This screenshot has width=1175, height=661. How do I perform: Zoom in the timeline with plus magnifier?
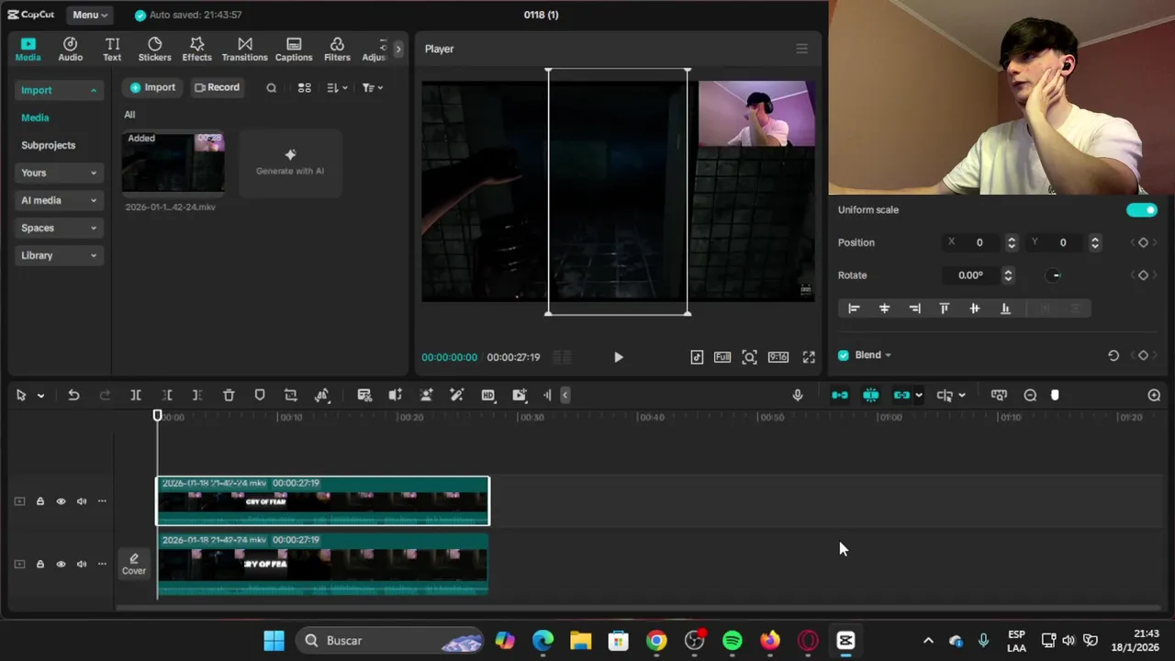click(1154, 395)
